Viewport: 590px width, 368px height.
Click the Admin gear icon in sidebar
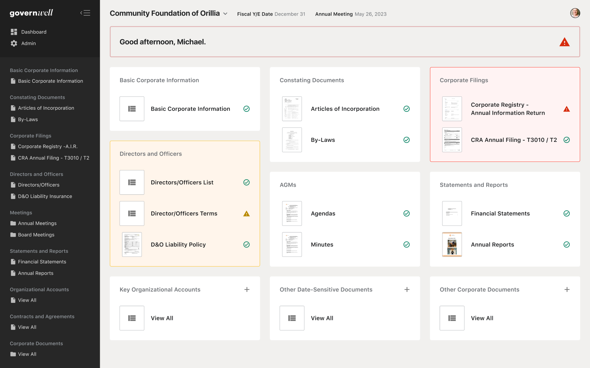[x=14, y=44]
